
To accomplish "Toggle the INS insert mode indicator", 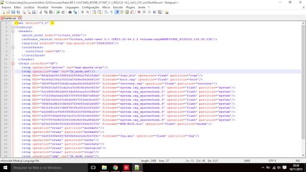I will click(297, 161).
